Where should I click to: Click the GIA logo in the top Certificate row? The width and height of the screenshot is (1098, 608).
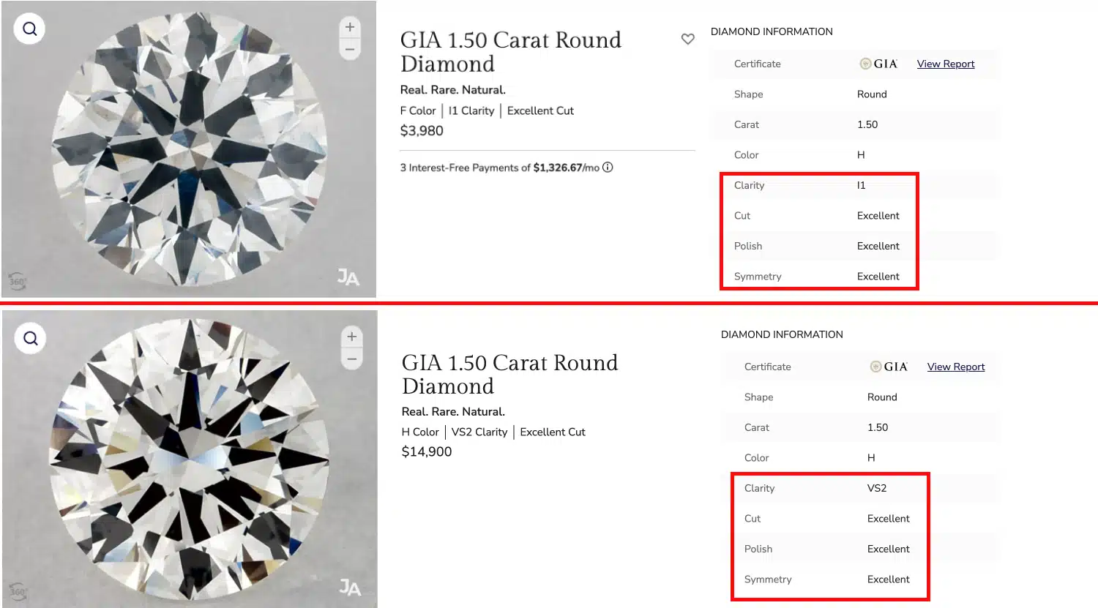(x=878, y=64)
